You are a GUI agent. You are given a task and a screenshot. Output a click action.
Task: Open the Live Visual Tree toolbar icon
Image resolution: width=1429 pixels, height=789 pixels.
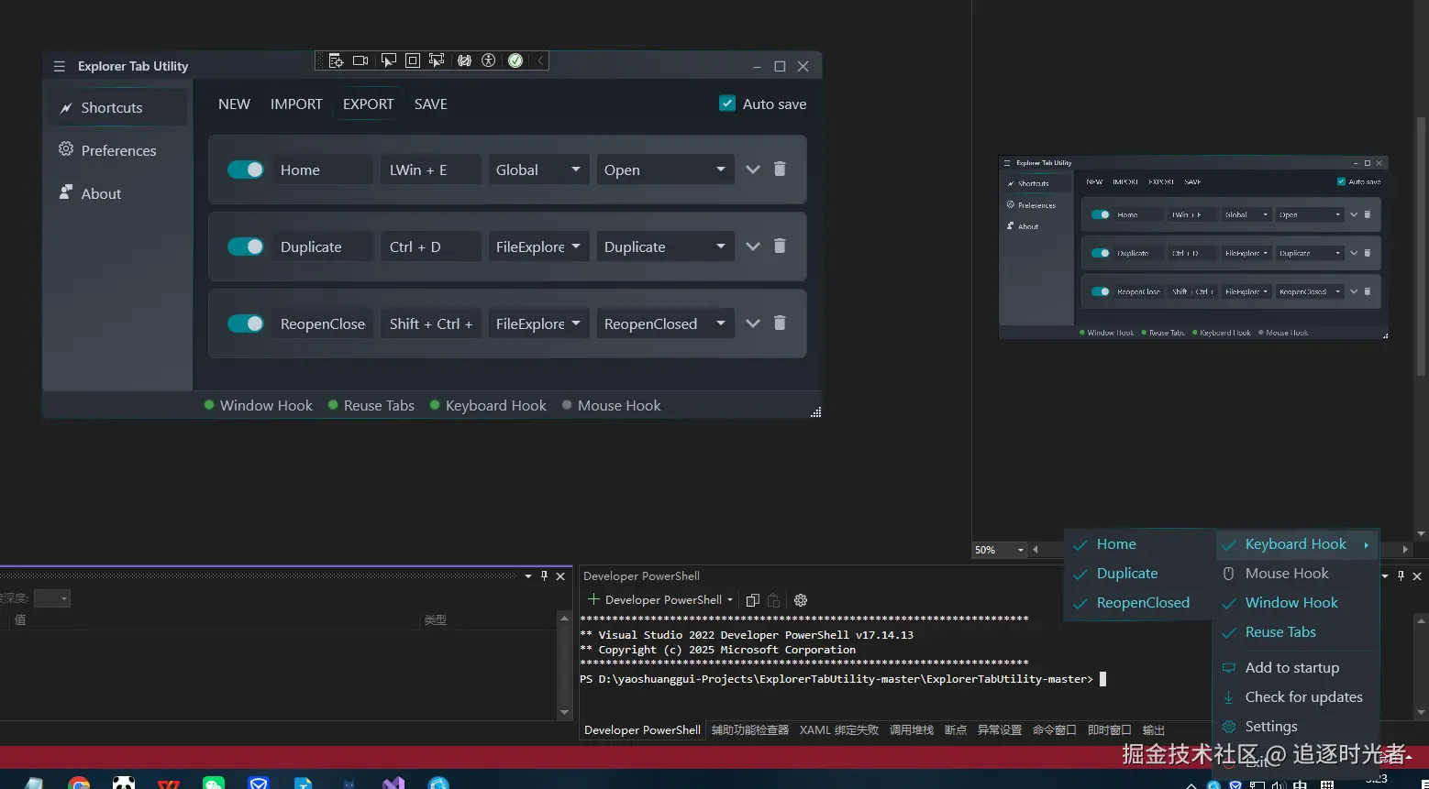point(336,60)
